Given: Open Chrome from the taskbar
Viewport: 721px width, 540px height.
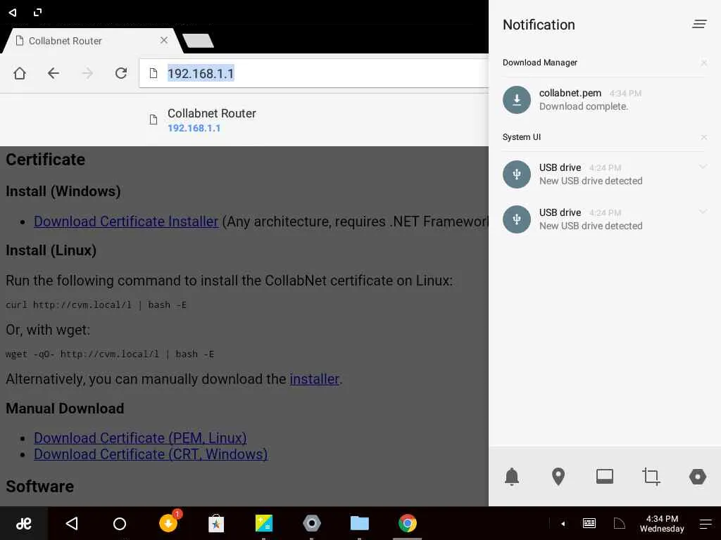Looking at the screenshot, I should tap(408, 523).
